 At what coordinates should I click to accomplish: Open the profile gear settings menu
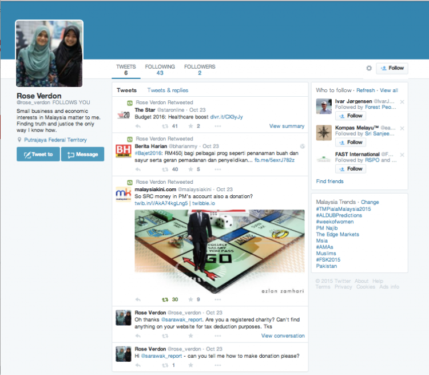pos(369,68)
